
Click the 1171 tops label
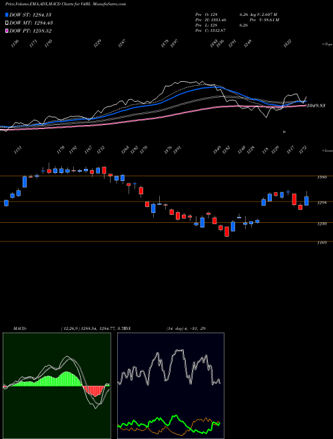[x=33, y=43]
